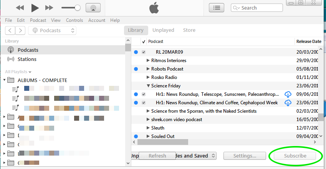
Task: Open the episodes and Saved dropdown
Action: click(x=196, y=156)
